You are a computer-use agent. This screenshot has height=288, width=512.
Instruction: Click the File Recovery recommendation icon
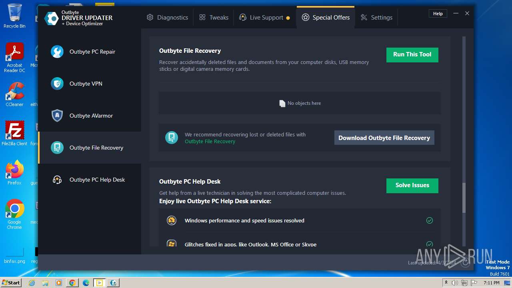[x=172, y=138]
